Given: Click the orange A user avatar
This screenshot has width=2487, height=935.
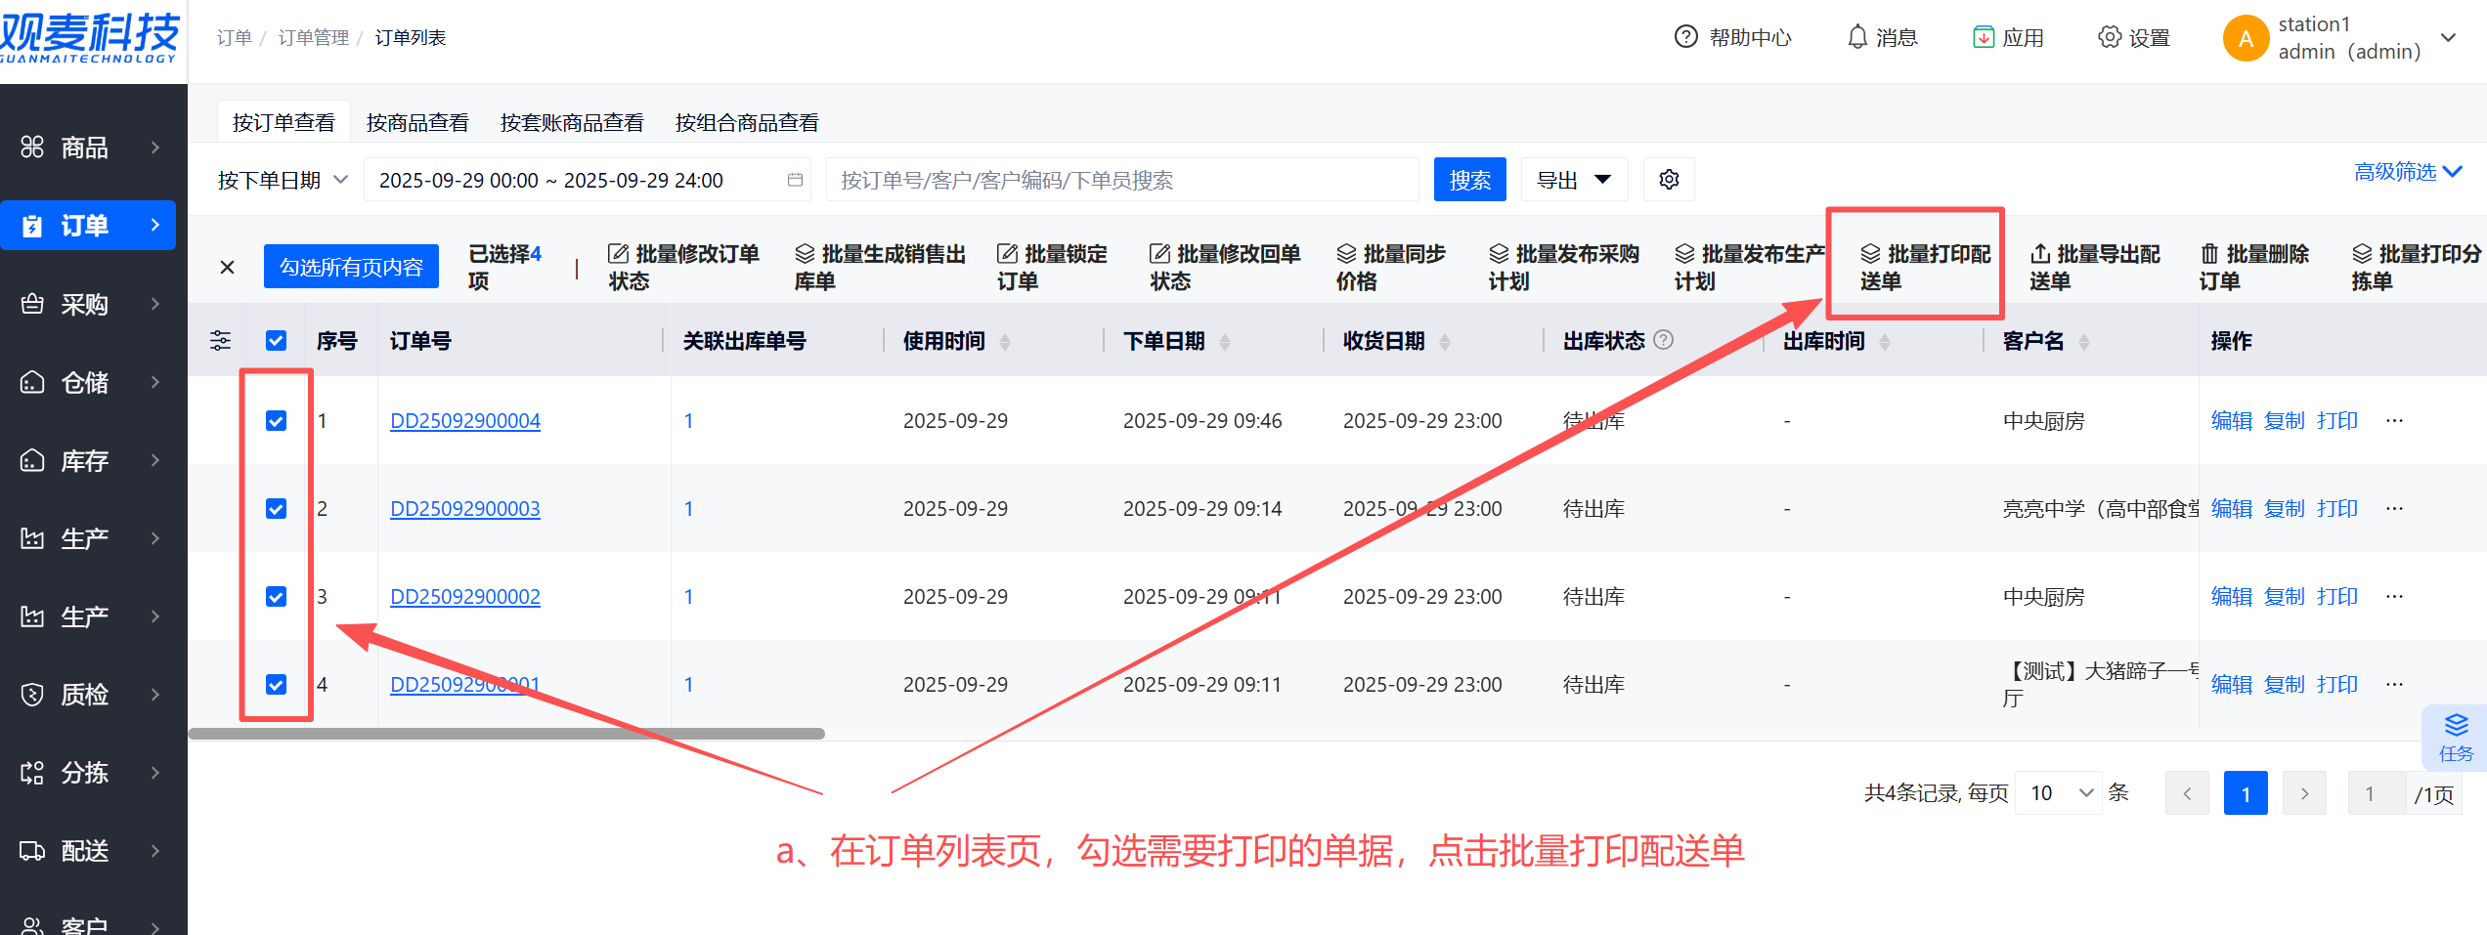Looking at the screenshot, I should click(2246, 38).
